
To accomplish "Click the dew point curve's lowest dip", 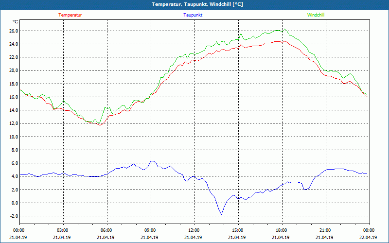I will [221, 214].
